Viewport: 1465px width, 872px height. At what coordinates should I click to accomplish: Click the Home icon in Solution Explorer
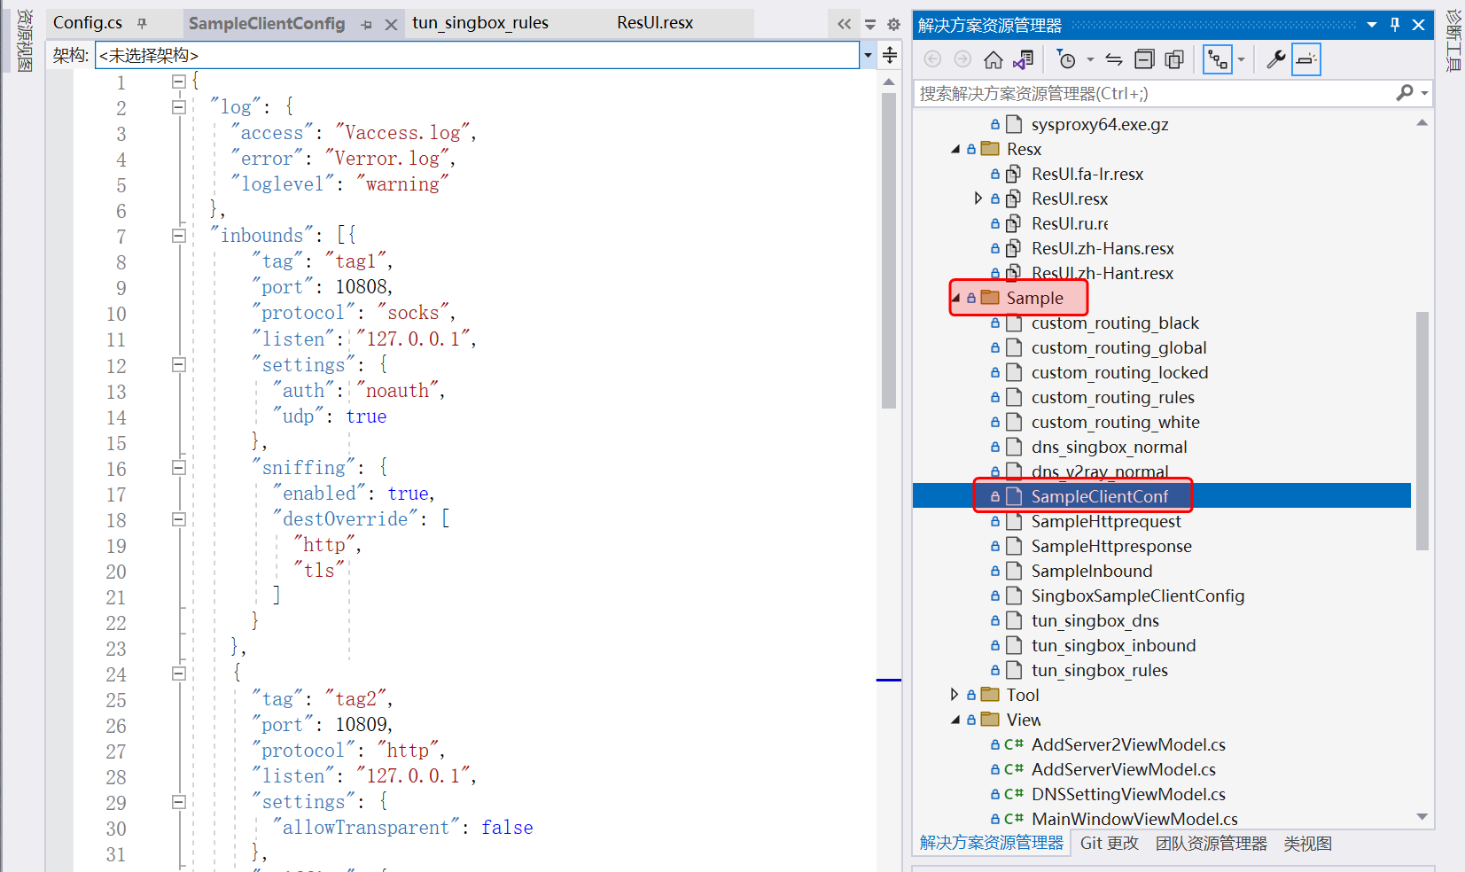pos(994,60)
